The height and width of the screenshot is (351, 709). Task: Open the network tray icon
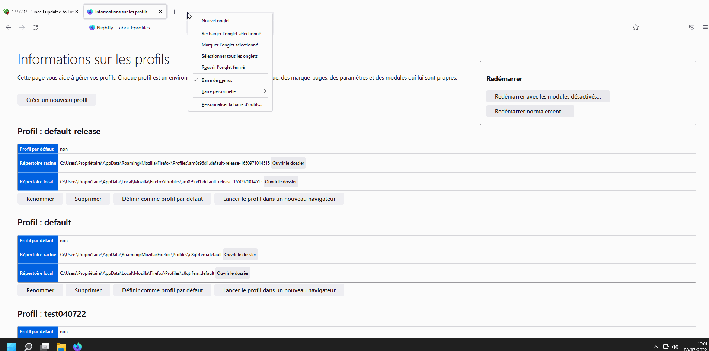(666, 347)
